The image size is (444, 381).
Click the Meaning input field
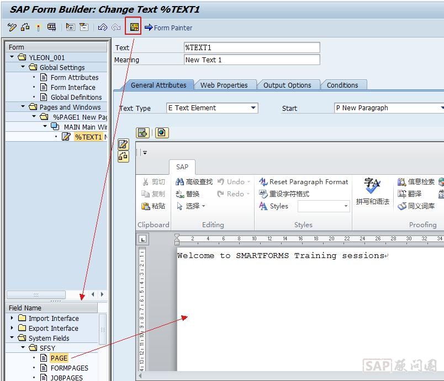pyautogui.click(x=251, y=60)
